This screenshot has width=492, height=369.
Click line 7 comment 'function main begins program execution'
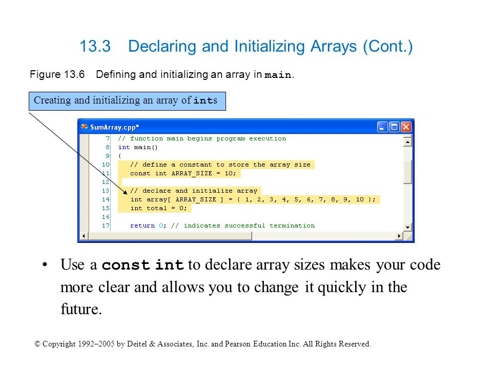[202, 138]
